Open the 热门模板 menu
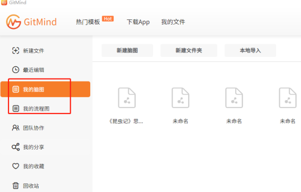Screen dimensions: 301x192 pos(88,22)
